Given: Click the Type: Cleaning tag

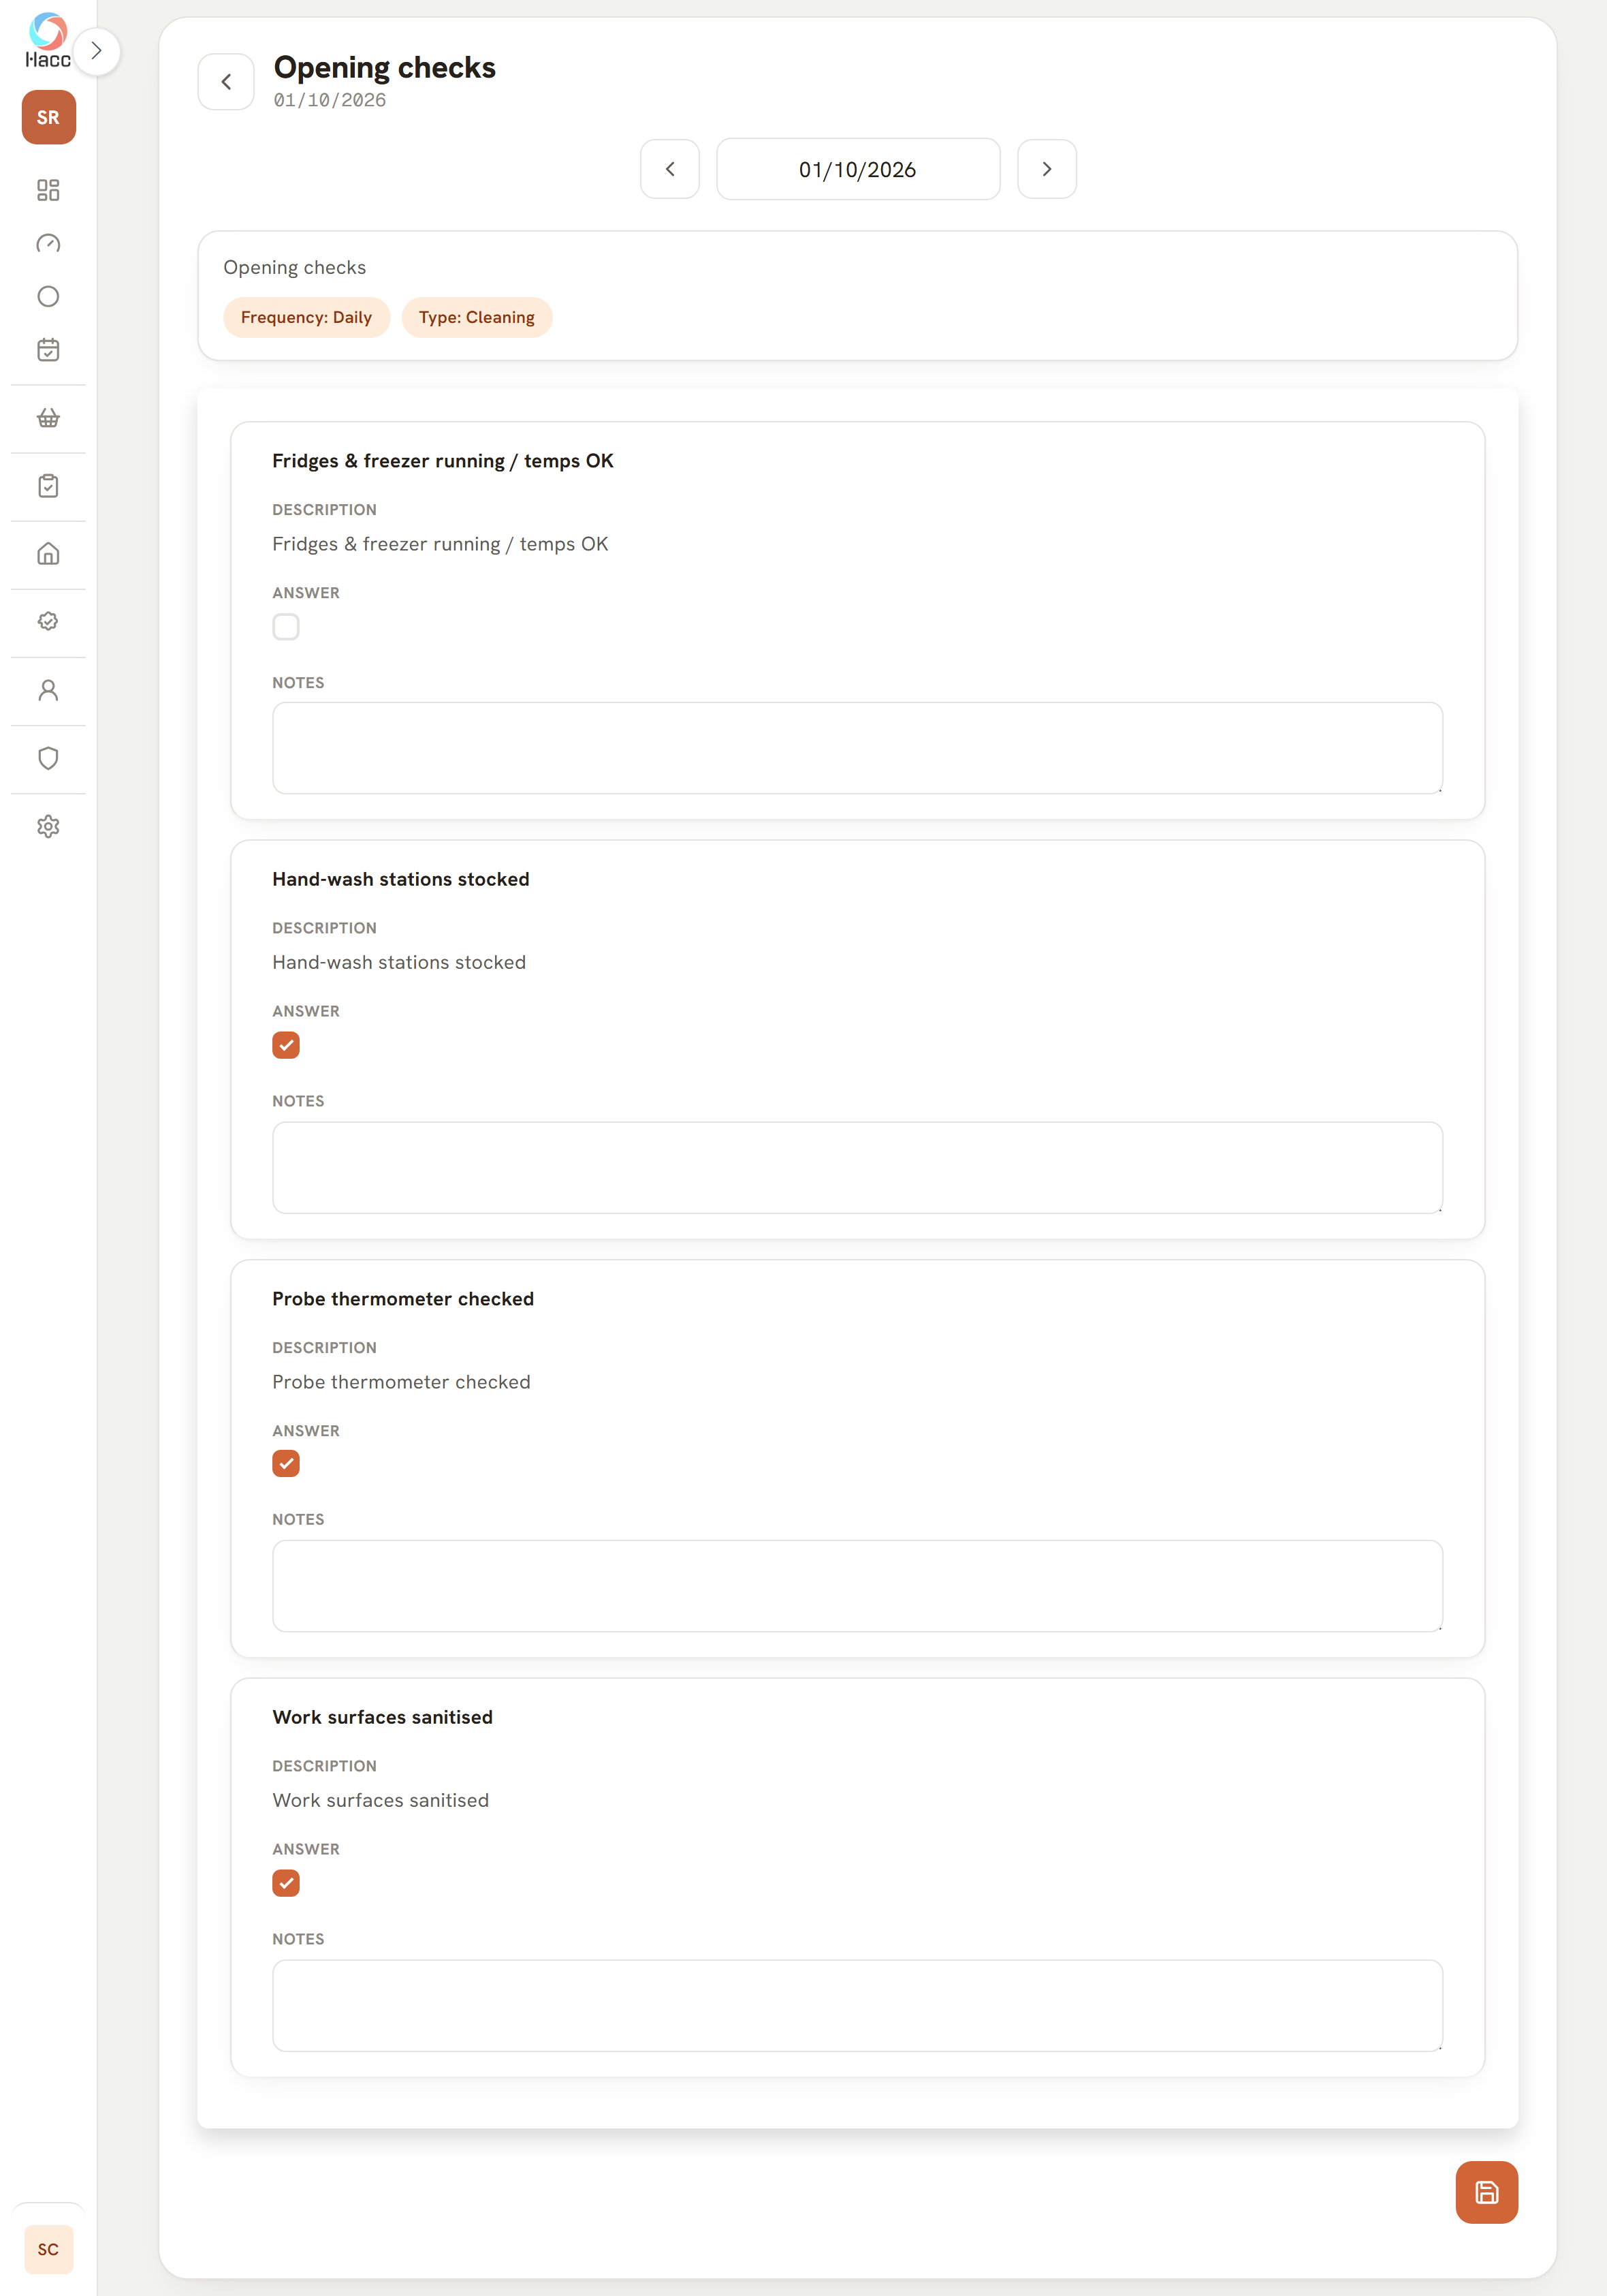Looking at the screenshot, I should click(477, 317).
